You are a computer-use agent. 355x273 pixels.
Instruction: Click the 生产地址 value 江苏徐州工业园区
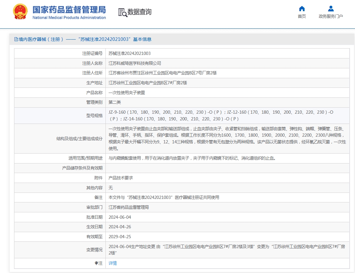tap(148, 83)
